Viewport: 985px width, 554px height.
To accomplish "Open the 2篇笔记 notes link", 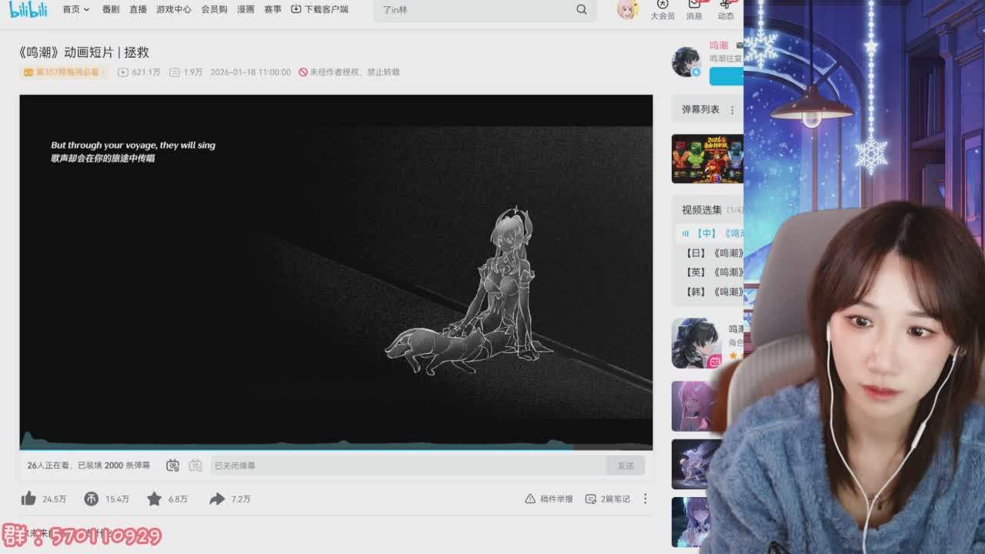I will pos(608,499).
